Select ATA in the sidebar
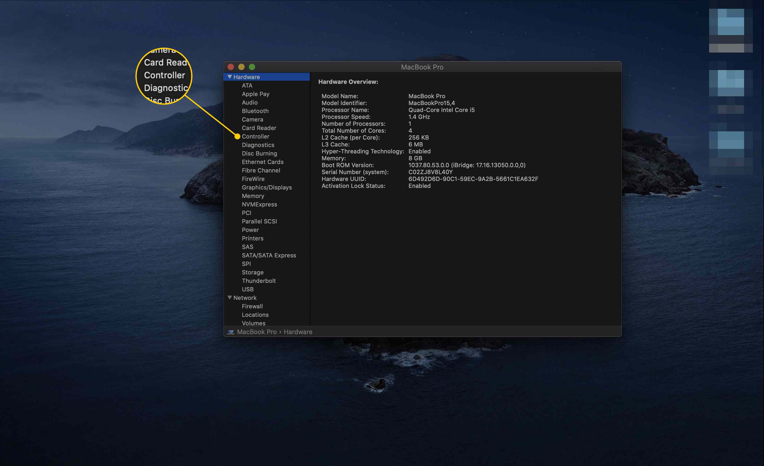764x466 pixels. point(247,85)
